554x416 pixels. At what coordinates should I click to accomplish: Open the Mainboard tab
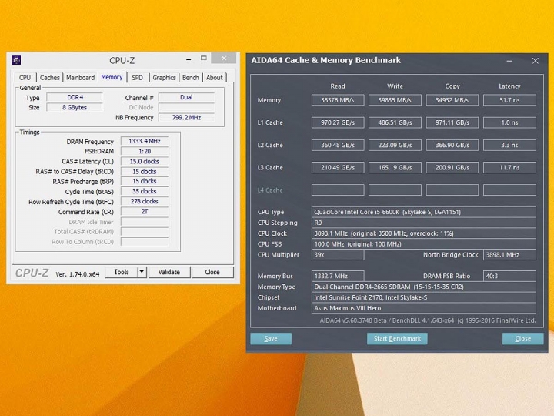pos(81,78)
